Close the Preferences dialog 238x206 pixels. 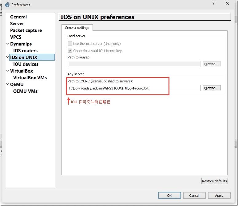coord(227,3)
